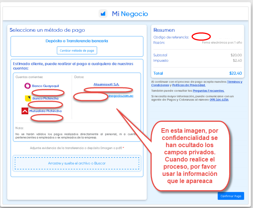Viewport: 253px width, 208px height.
Task: Open the Preguntas Frecuentes link
Action: click(x=208, y=91)
